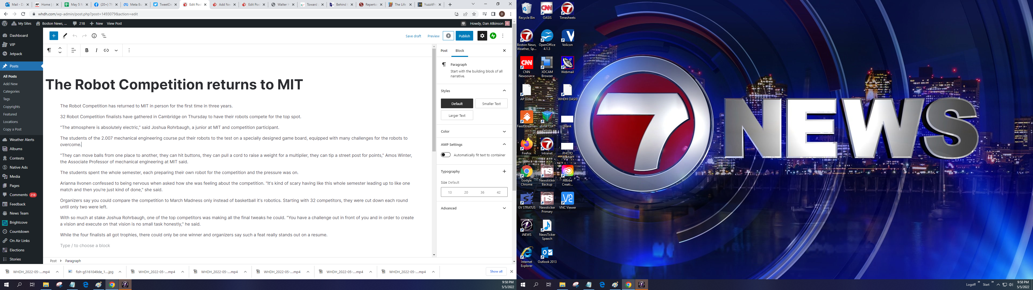Click the paragraph block type icon
Screen dimensions: 1033x290
pos(49,50)
